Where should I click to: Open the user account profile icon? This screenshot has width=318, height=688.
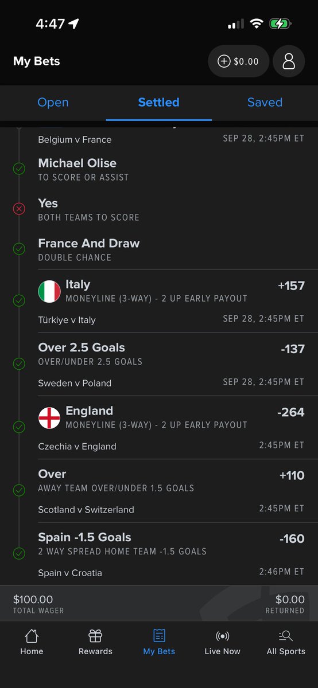tap(289, 61)
